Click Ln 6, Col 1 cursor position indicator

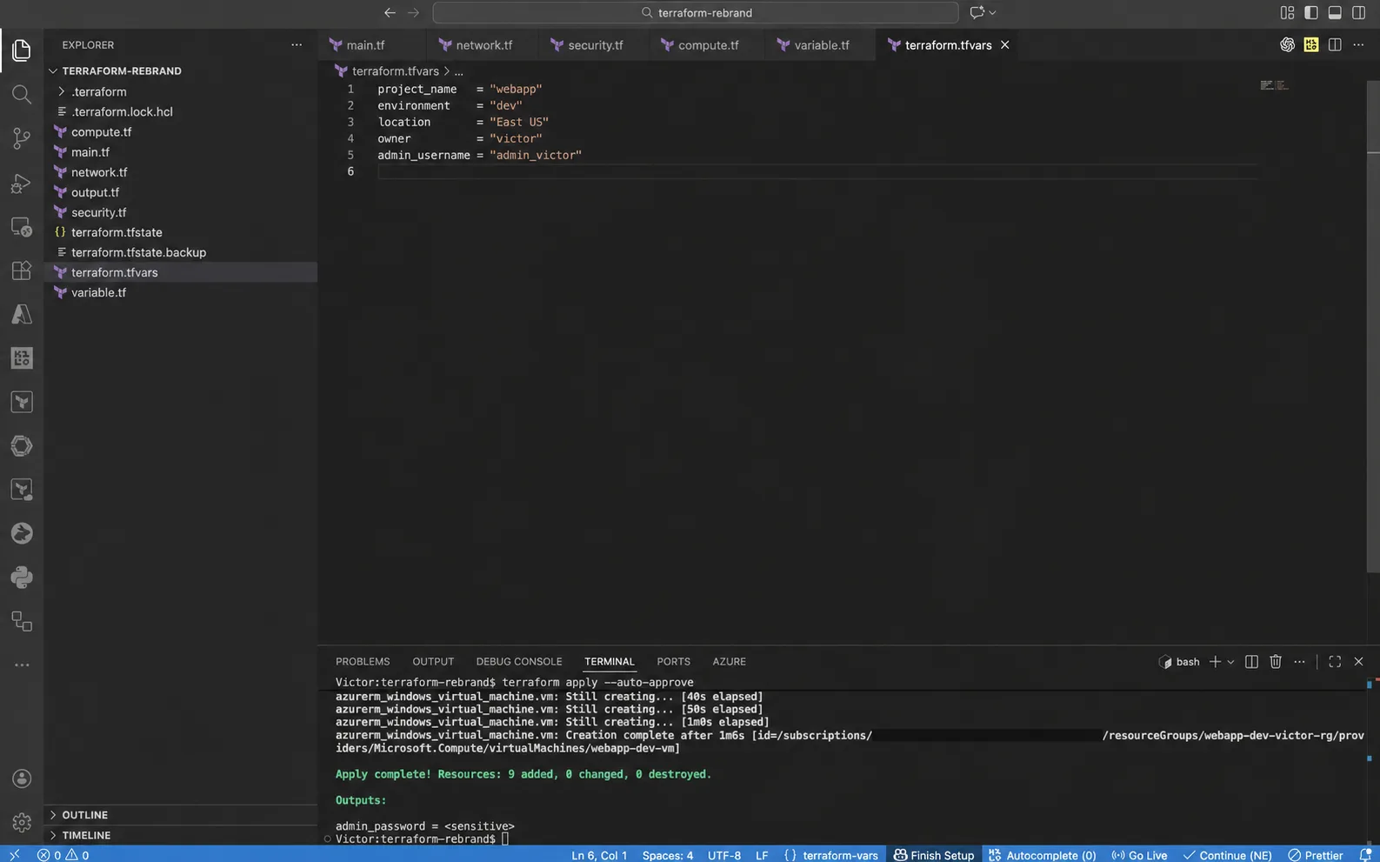(599, 855)
